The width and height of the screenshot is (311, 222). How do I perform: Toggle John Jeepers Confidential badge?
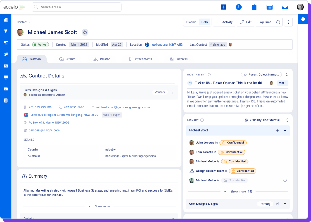pos(233,143)
